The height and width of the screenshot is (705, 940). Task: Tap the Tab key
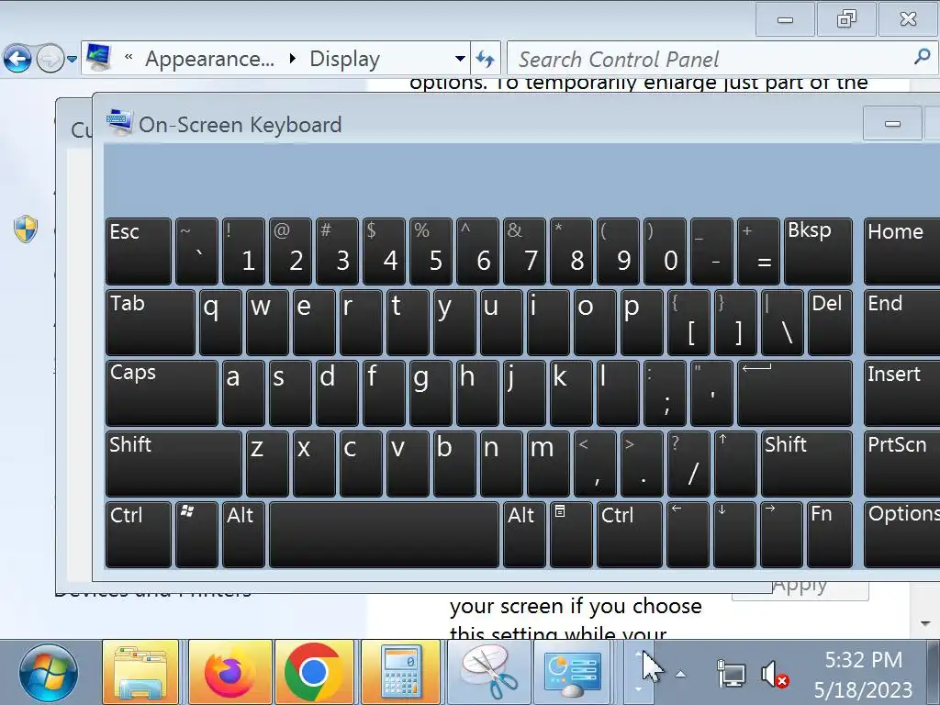(x=151, y=322)
